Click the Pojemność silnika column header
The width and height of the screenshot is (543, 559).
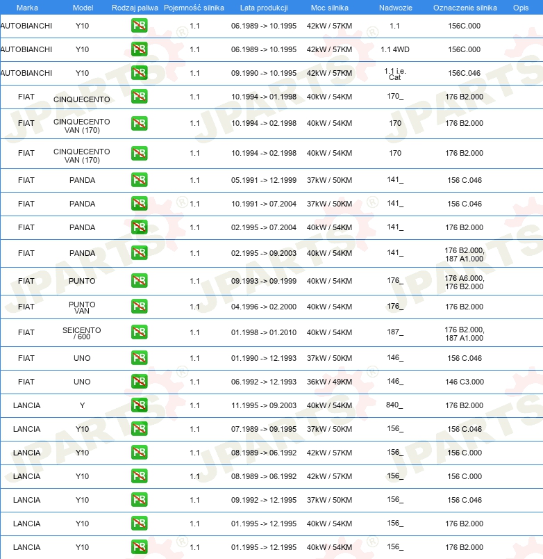(x=194, y=8)
